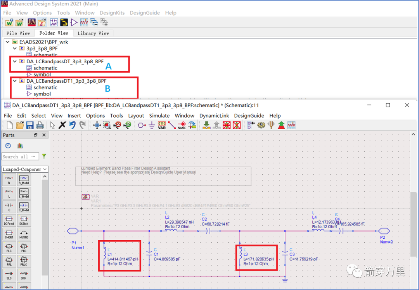
Task: Switch to the File View tab
Action: (x=18, y=33)
